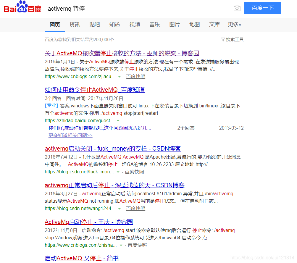
Task: Switch to the 资讯 tab
Action: click(x=75, y=25)
